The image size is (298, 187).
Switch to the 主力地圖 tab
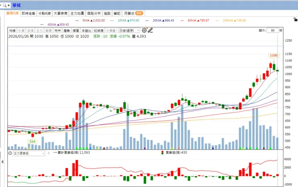click(77, 14)
